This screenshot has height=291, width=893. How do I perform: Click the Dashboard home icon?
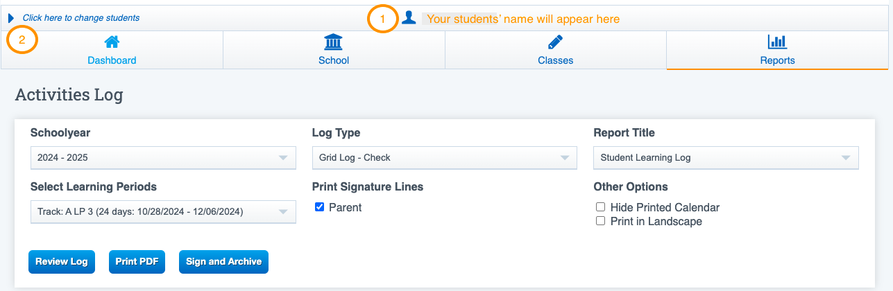[112, 43]
